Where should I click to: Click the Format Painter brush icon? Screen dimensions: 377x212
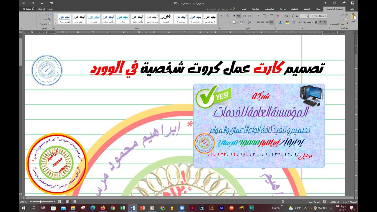pyautogui.click(x=347, y=23)
